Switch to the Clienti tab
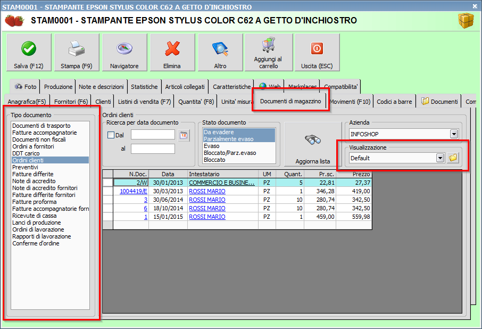The image size is (482, 329). pyautogui.click(x=103, y=102)
